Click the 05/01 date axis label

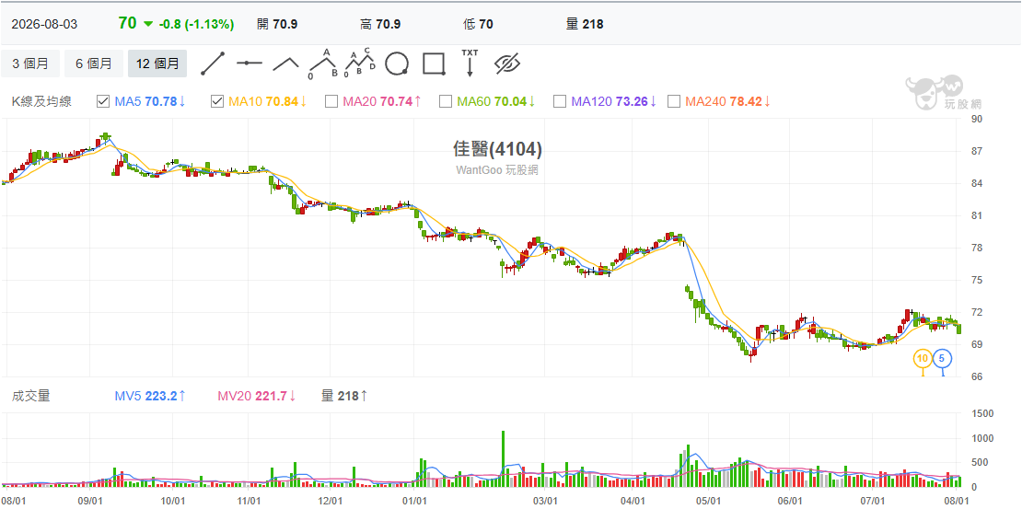pyautogui.click(x=708, y=501)
